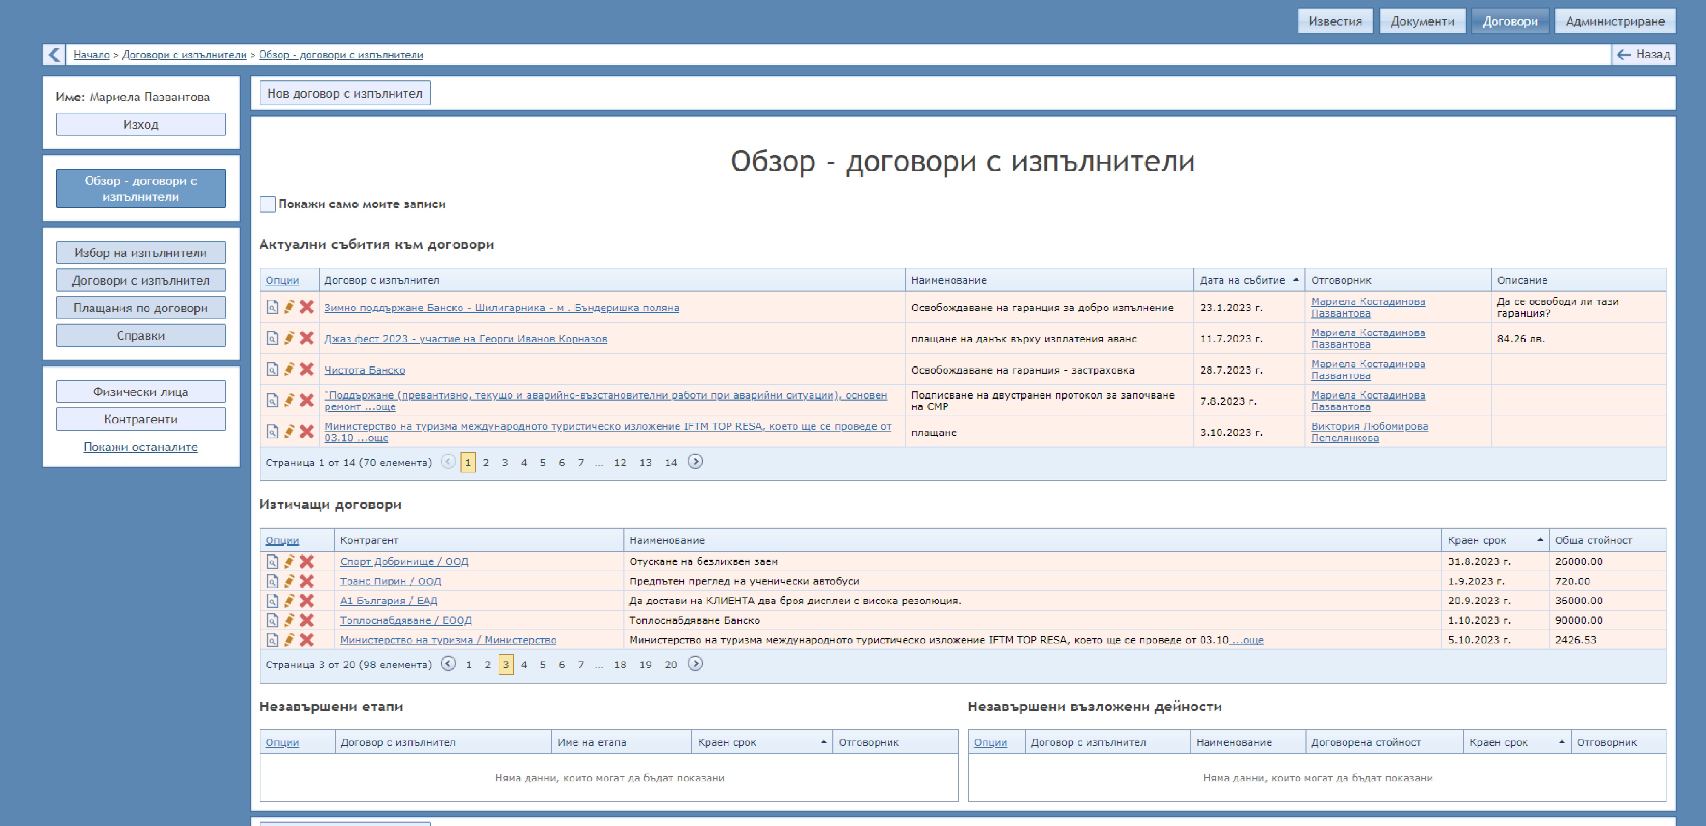The height and width of the screenshot is (826, 1706).
Task: Open the Топлоснабдяване / ЕООД contractor link
Action: 405,620
